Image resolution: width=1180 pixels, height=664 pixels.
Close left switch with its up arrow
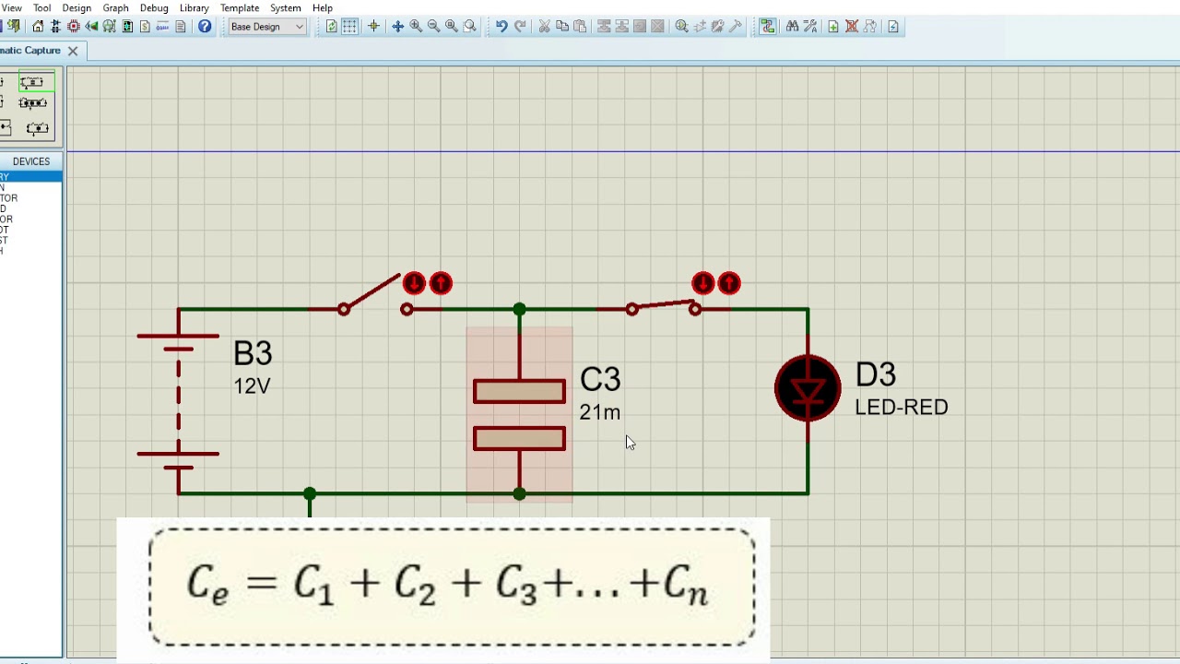tap(441, 283)
